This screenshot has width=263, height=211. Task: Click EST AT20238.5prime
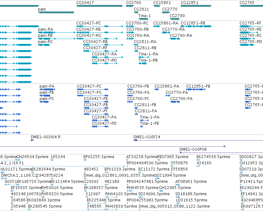(142, 157)
